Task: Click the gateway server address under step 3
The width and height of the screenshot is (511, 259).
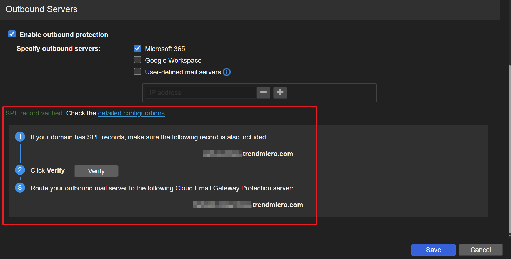Action: pyautogui.click(x=248, y=205)
